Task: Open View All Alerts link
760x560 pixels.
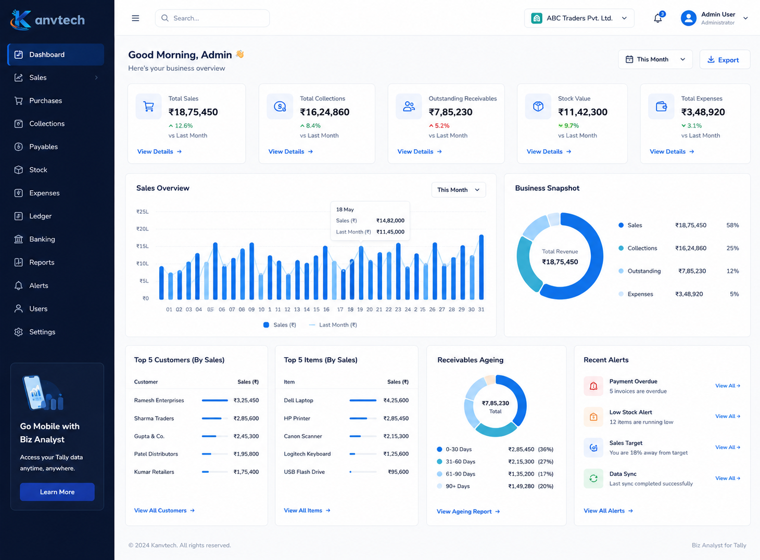Action: 609,511
